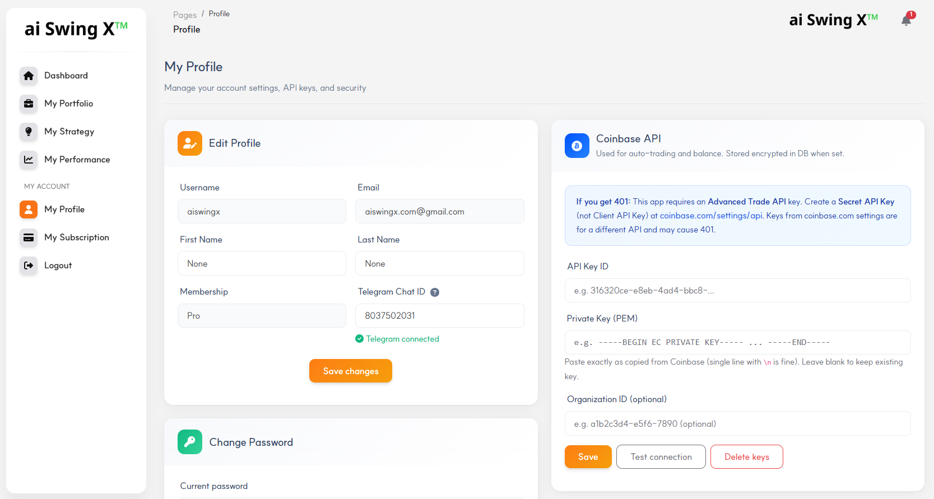Click the My Profile person icon
The height and width of the screenshot is (499, 934).
[x=29, y=209]
